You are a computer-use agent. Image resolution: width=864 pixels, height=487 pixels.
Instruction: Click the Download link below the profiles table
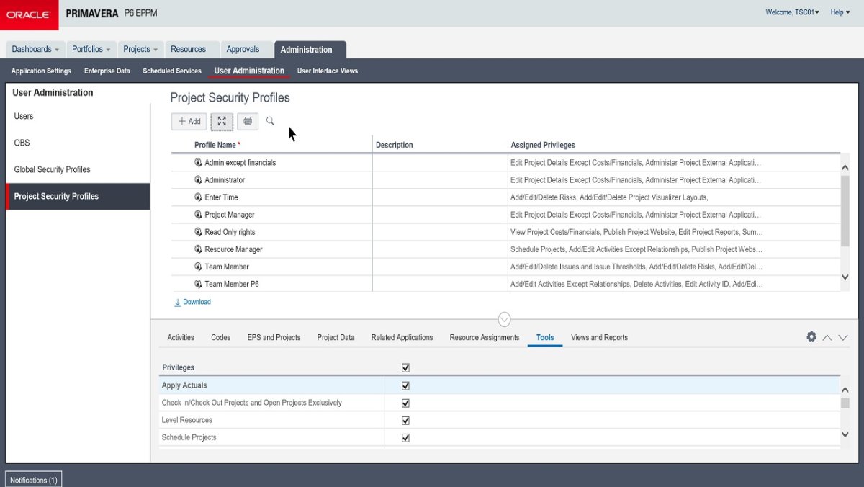click(192, 302)
